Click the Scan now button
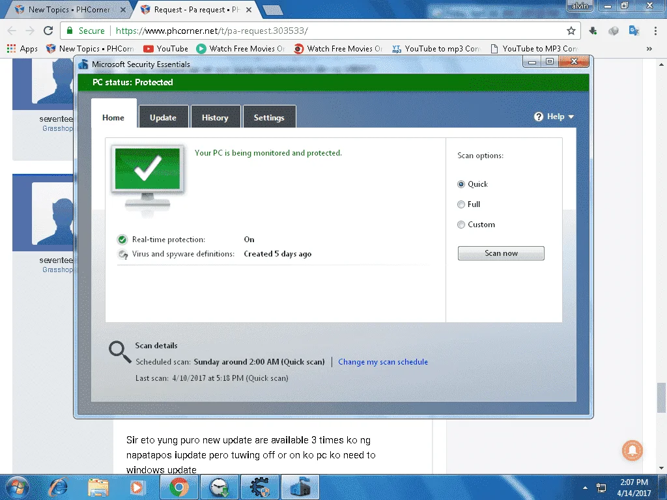Screen dimensions: 667x500 click(x=501, y=253)
